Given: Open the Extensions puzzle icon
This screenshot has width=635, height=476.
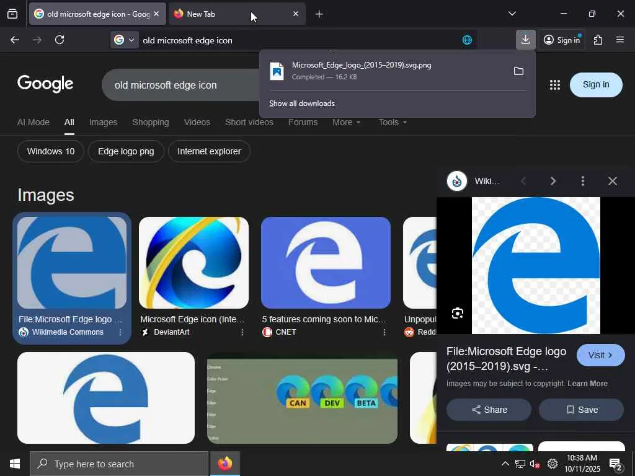Looking at the screenshot, I should (598, 40).
